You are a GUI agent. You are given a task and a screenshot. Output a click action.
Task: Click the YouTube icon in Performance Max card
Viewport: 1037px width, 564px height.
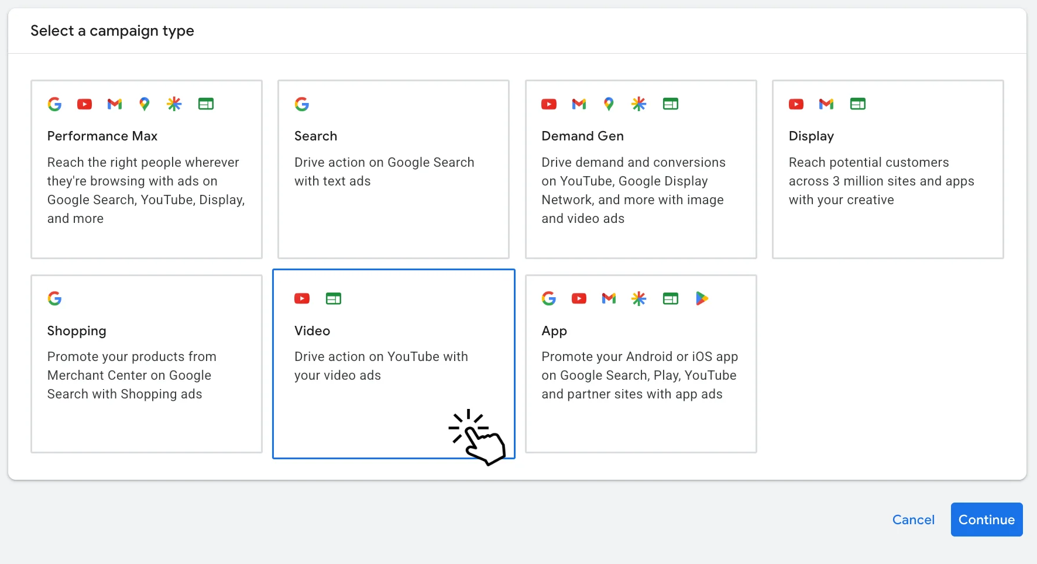coord(85,104)
